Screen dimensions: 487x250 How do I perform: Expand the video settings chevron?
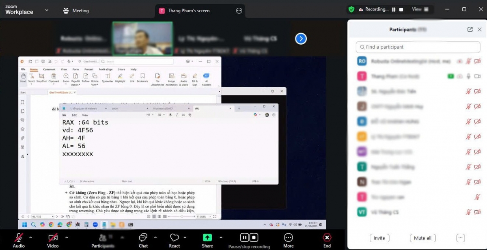click(67, 237)
